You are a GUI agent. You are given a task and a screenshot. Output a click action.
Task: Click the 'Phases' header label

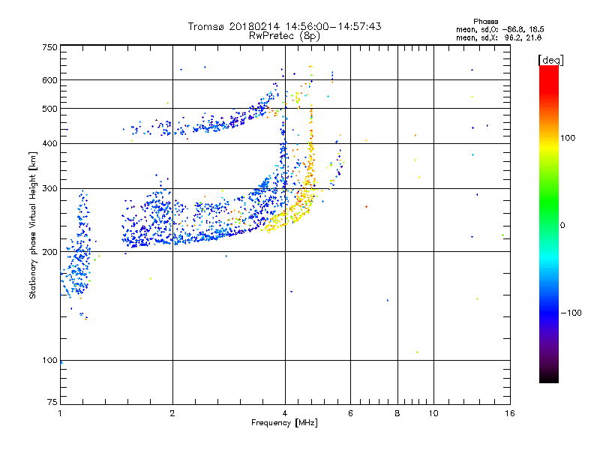pyautogui.click(x=485, y=22)
